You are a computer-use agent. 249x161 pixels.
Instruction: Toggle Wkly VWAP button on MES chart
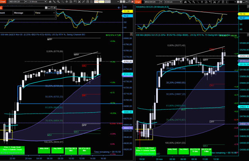coord(44,150)
